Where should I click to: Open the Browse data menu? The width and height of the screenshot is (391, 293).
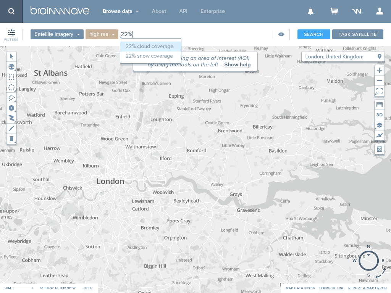[x=121, y=11]
